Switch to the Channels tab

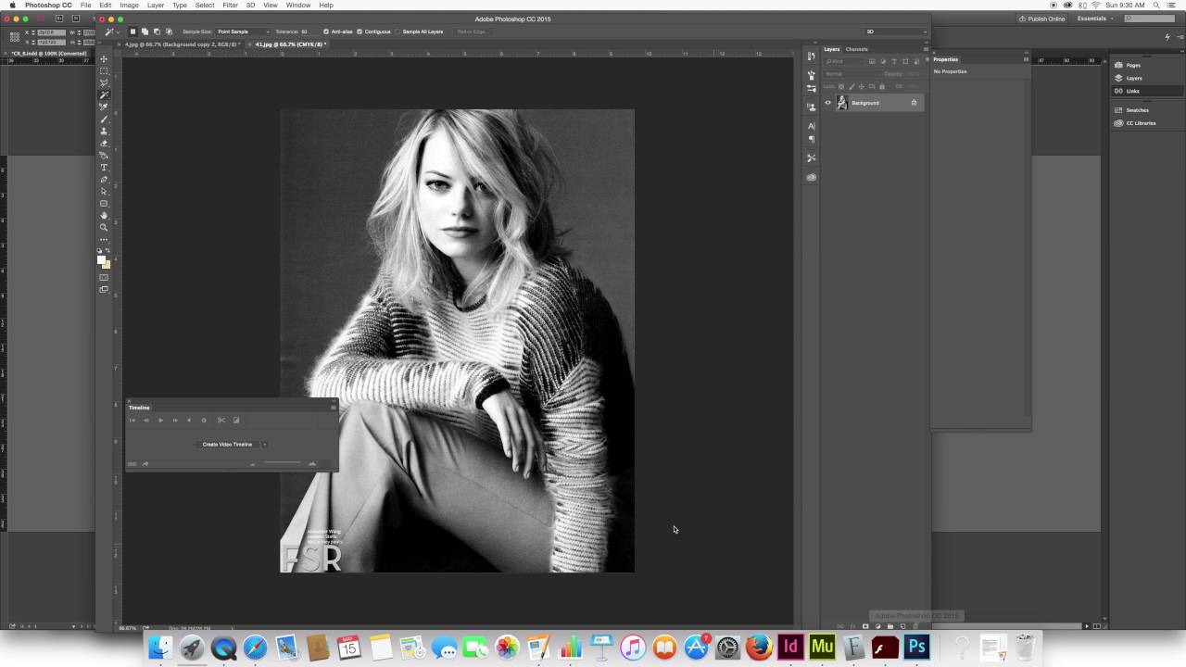857,49
